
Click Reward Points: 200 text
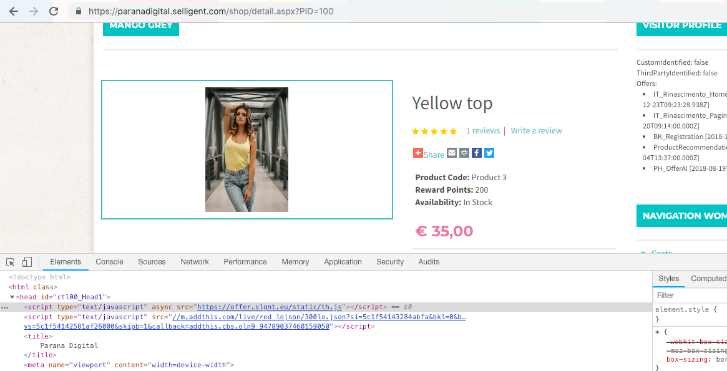[452, 190]
